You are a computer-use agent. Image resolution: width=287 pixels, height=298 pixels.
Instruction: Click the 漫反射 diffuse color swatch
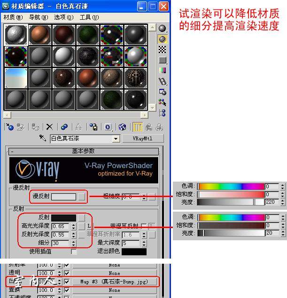point(63,197)
